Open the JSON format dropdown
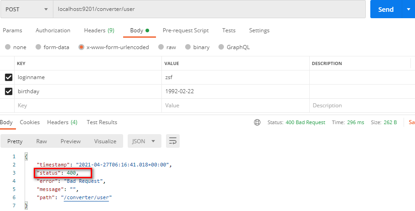 coord(145,141)
